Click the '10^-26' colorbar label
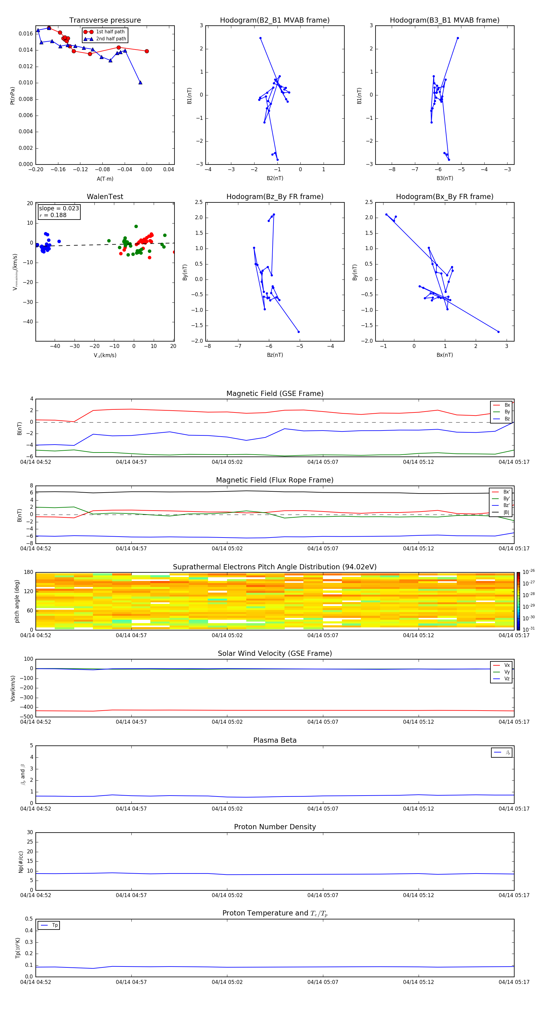 point(529,572)
